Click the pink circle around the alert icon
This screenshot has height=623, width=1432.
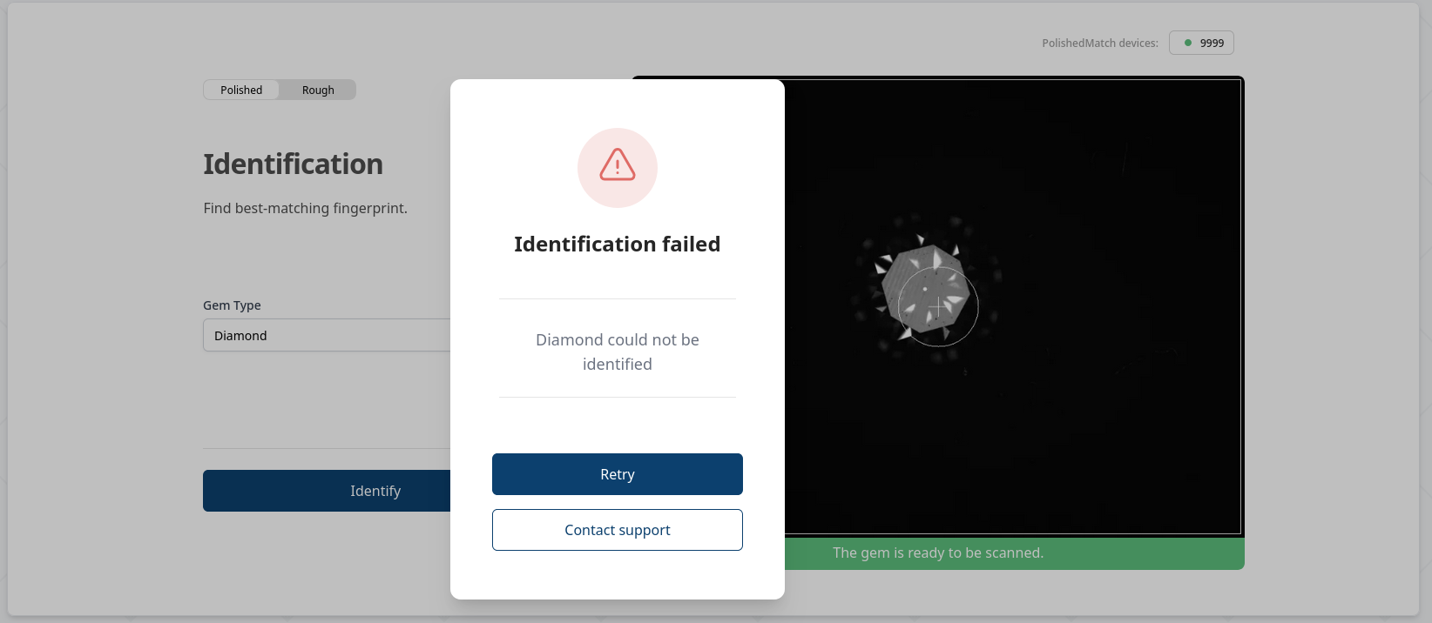[x=617, y=167]
